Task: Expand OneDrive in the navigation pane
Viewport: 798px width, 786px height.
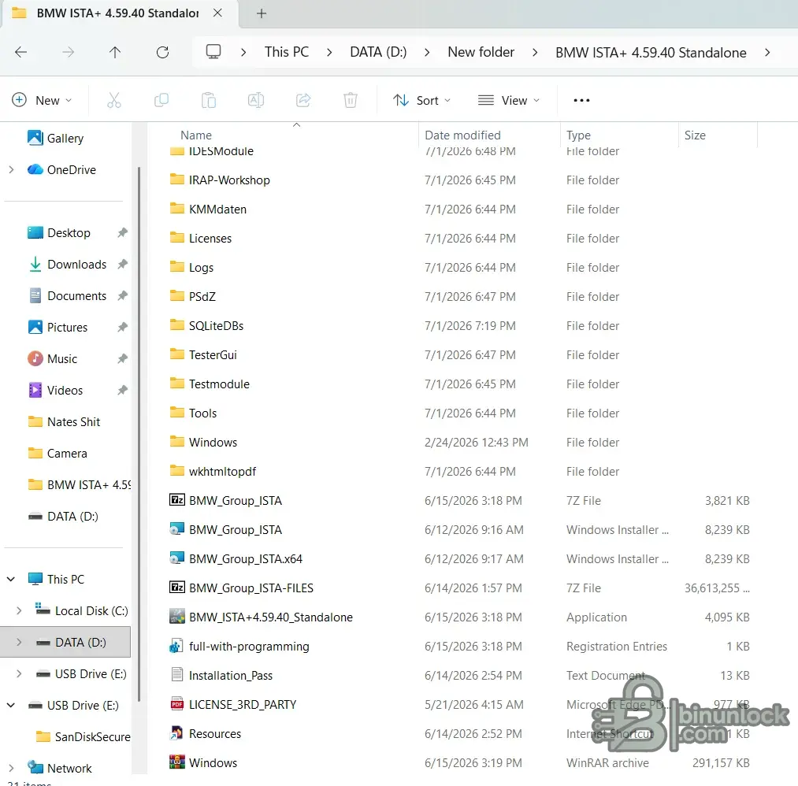Action: (11, 170)
